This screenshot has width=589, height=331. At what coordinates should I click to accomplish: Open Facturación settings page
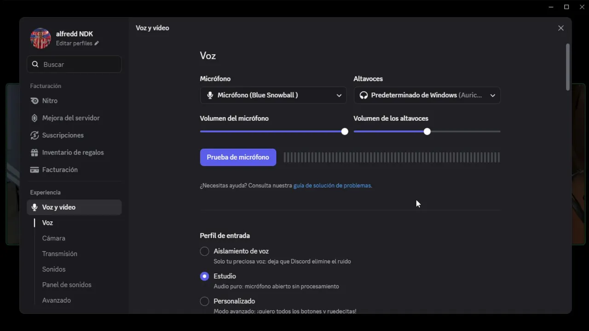[x=74, y=170]
